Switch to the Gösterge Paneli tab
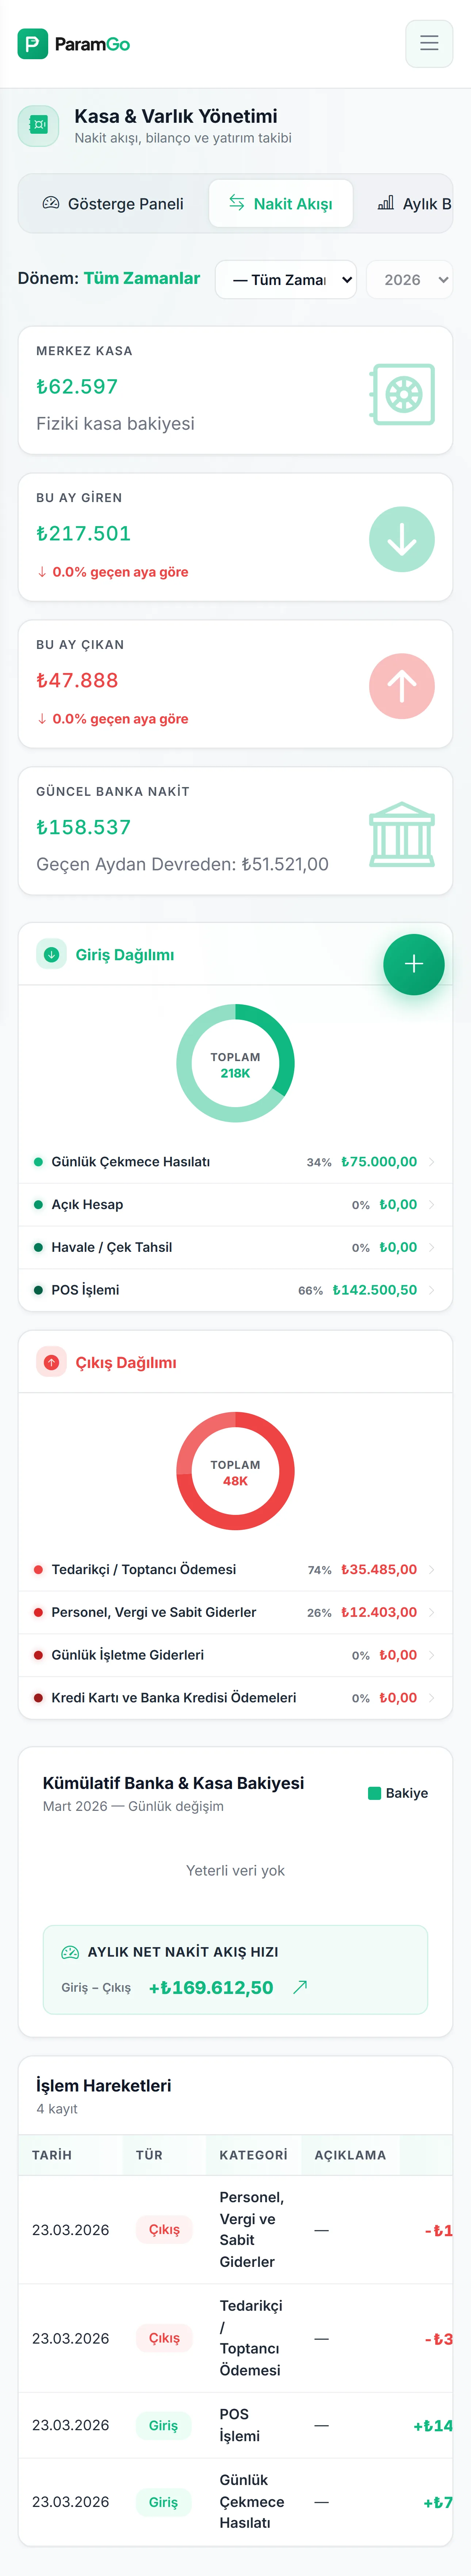The width and height of the screenshot is (471, 2576). tap(113, 204)
